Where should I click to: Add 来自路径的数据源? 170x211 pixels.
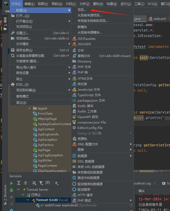tap(102, 172)
